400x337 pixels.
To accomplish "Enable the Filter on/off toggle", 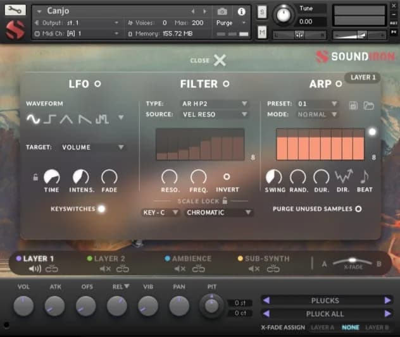I will click(226, 83).
